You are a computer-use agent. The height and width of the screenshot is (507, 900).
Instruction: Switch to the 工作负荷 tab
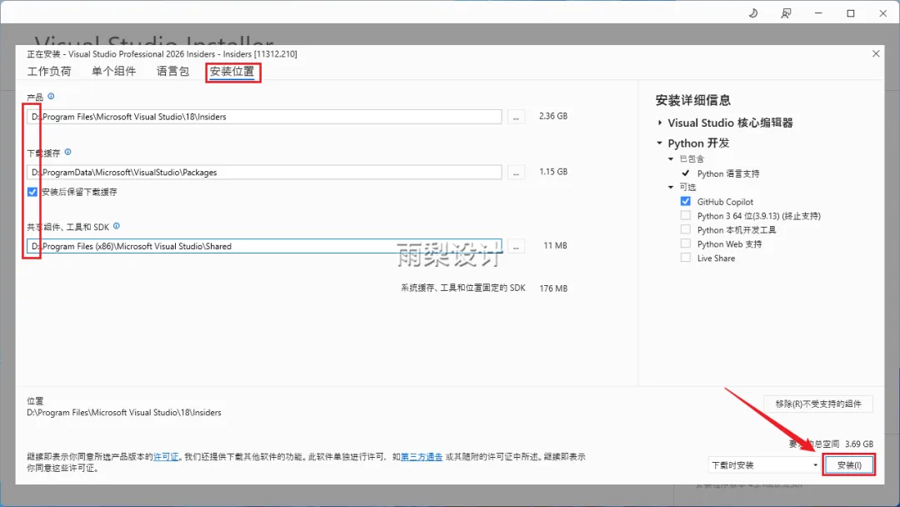49,71
